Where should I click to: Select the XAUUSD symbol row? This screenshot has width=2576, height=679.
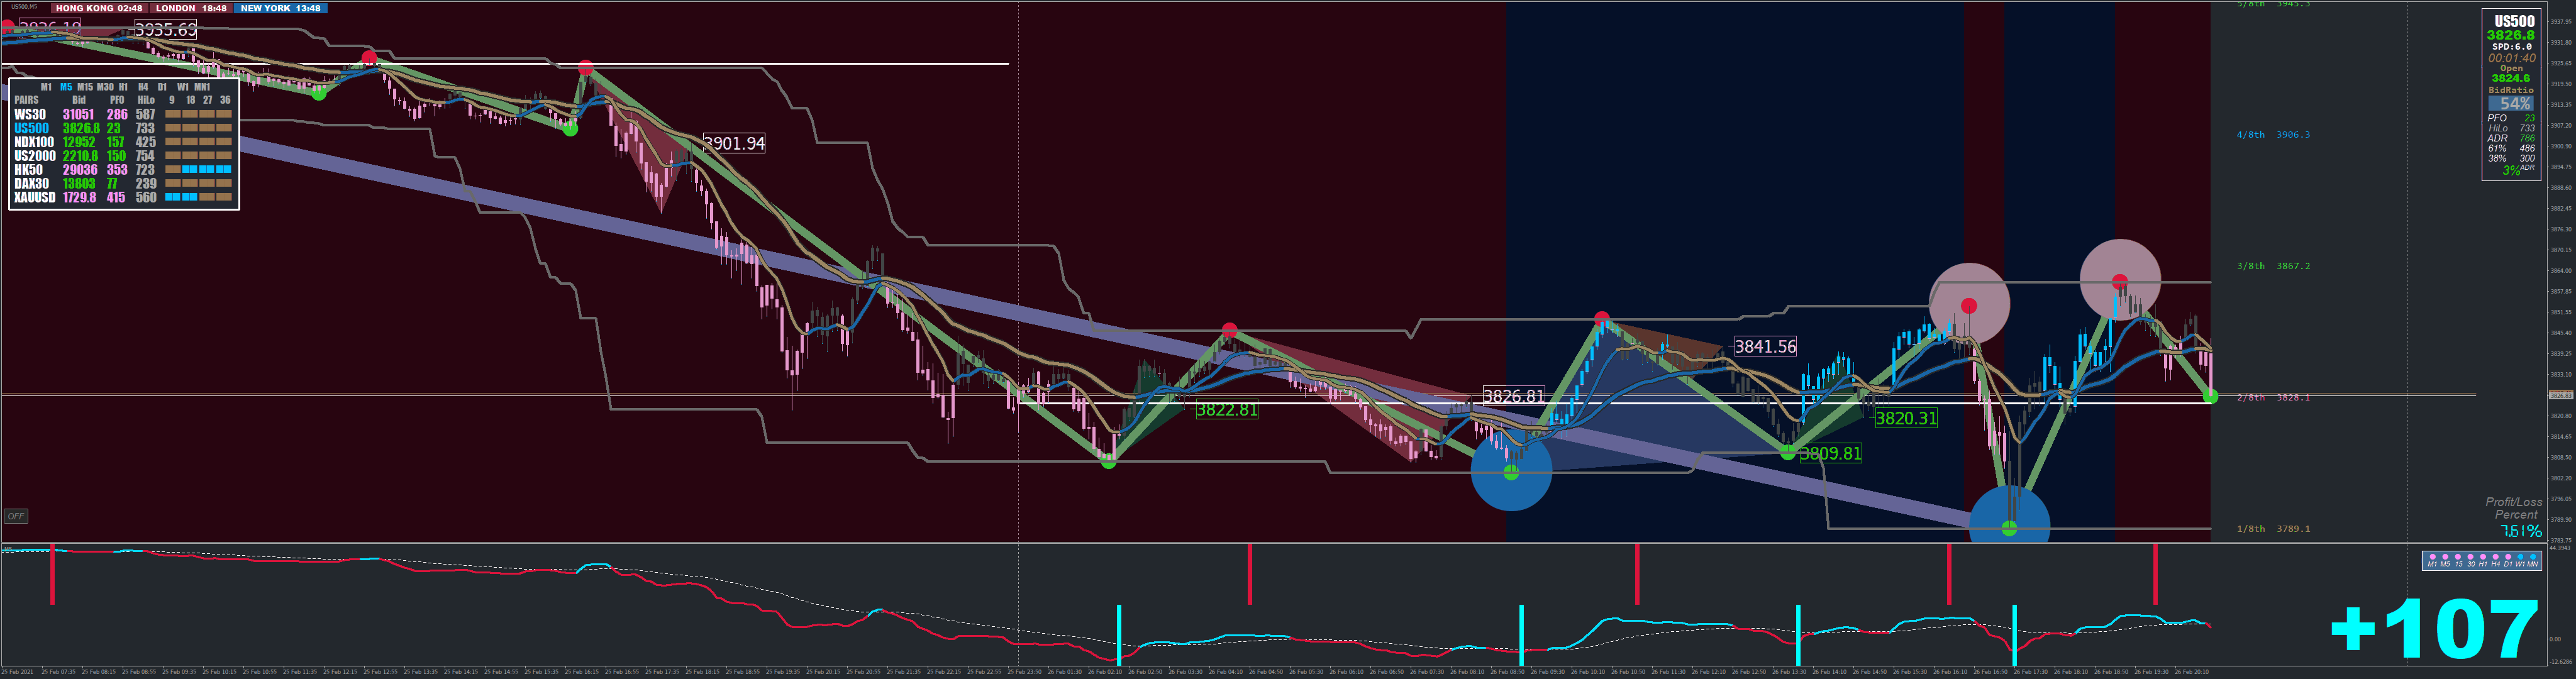[35, 197]
